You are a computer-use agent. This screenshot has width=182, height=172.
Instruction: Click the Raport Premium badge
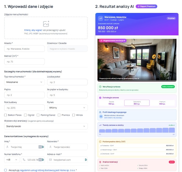pos(146,6)
